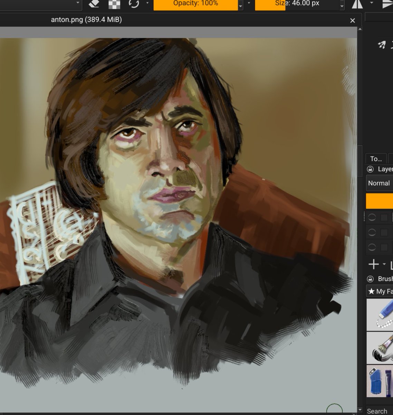
Task: Toggle visibility of the second layer row
Action: coord(372,232)
